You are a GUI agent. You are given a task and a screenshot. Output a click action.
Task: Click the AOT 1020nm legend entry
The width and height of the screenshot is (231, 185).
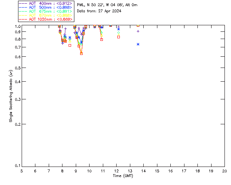pyautogui.click(x=45, y=19)
